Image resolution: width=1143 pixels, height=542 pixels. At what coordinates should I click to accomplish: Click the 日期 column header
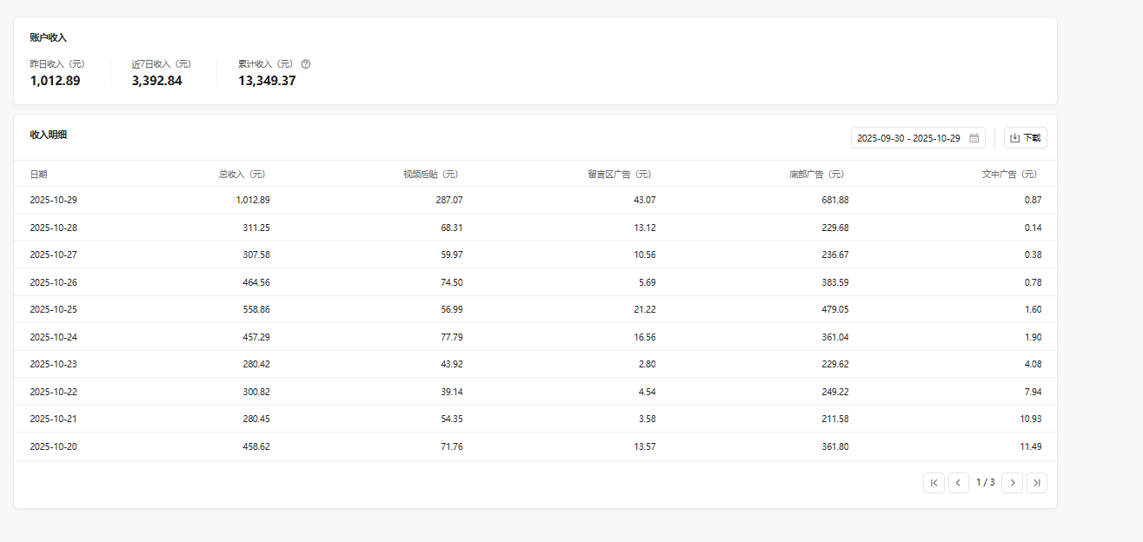[x=39, y=175]
